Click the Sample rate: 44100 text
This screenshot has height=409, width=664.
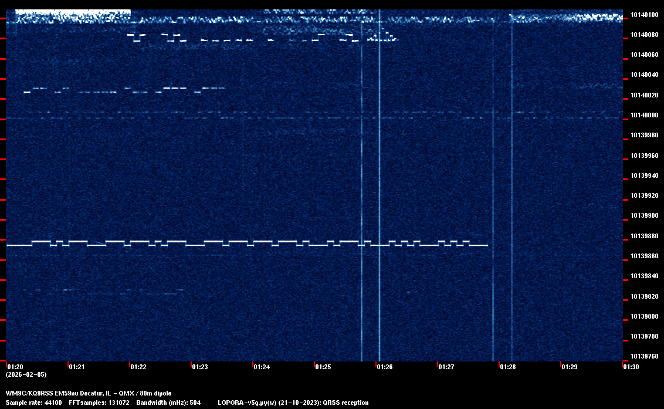click(x=33, y=403)
